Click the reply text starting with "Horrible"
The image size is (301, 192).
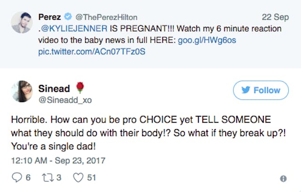pyautogui.click(x=141, y=133)
